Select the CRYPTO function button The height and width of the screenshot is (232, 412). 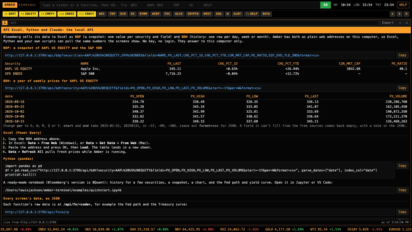point(193,14)
